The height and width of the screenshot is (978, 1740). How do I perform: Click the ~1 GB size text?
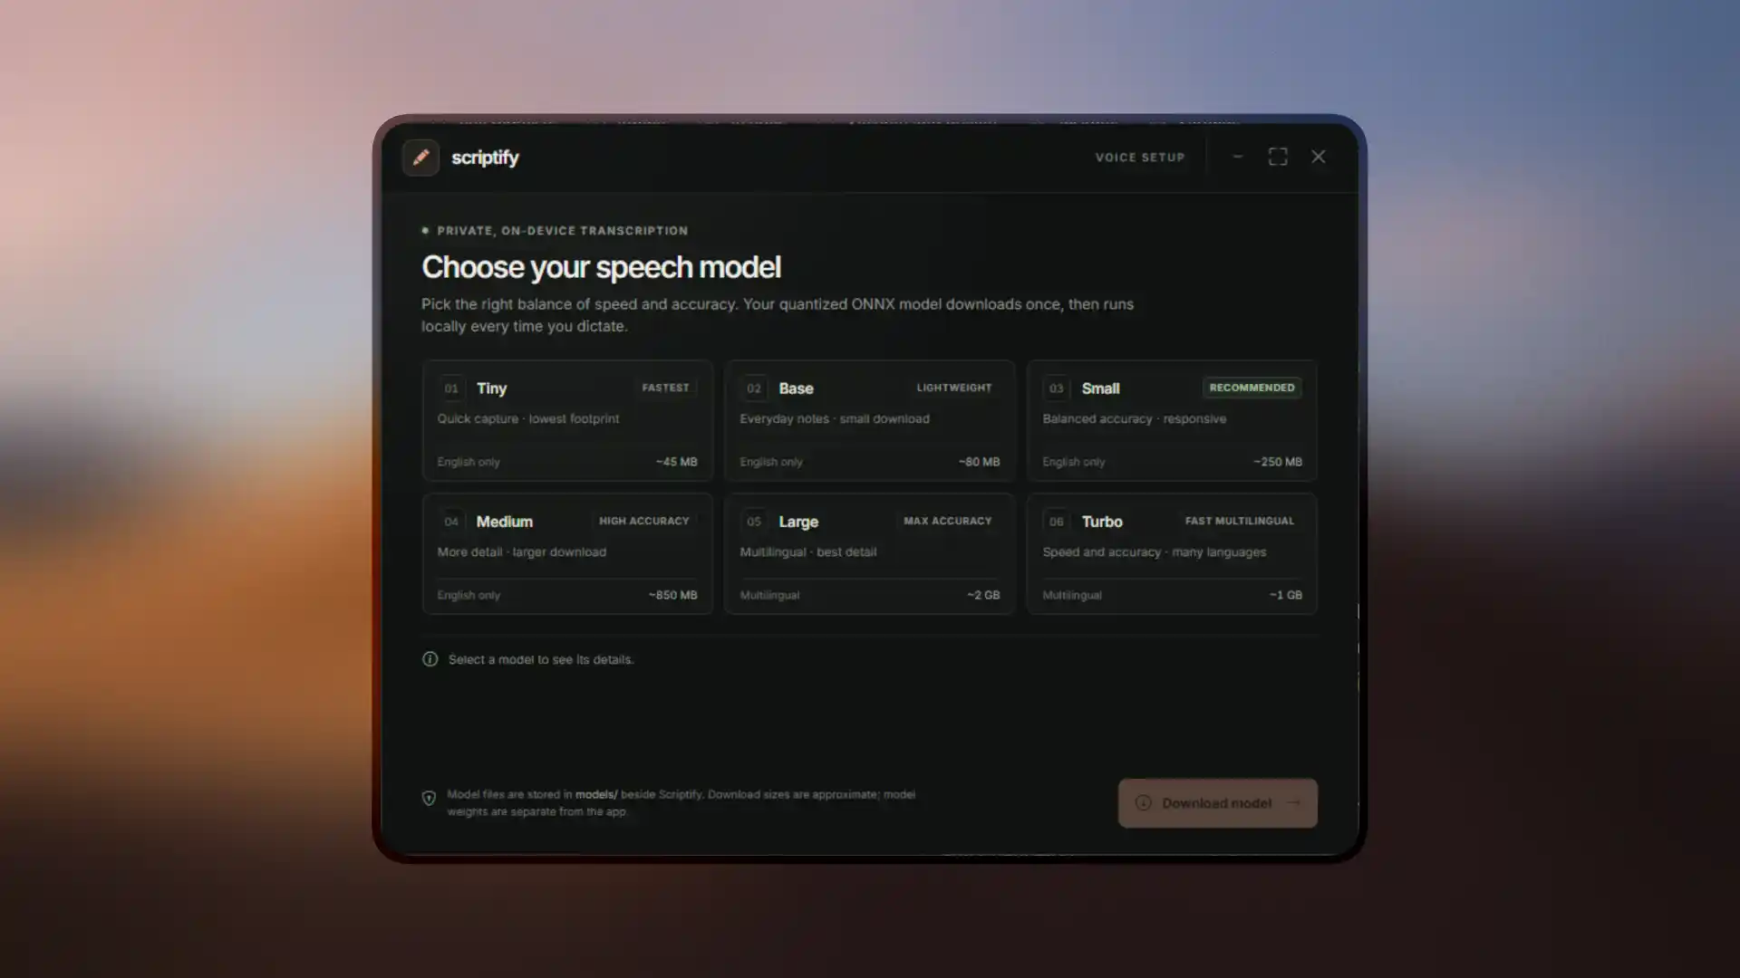click(1286, 595)
